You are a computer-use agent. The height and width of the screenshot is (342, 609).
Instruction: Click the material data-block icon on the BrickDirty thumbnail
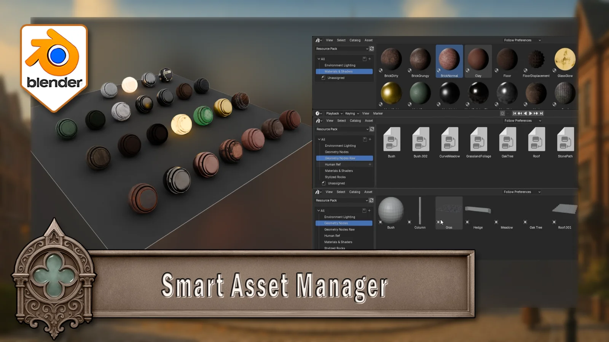click(x=381, y=70)
